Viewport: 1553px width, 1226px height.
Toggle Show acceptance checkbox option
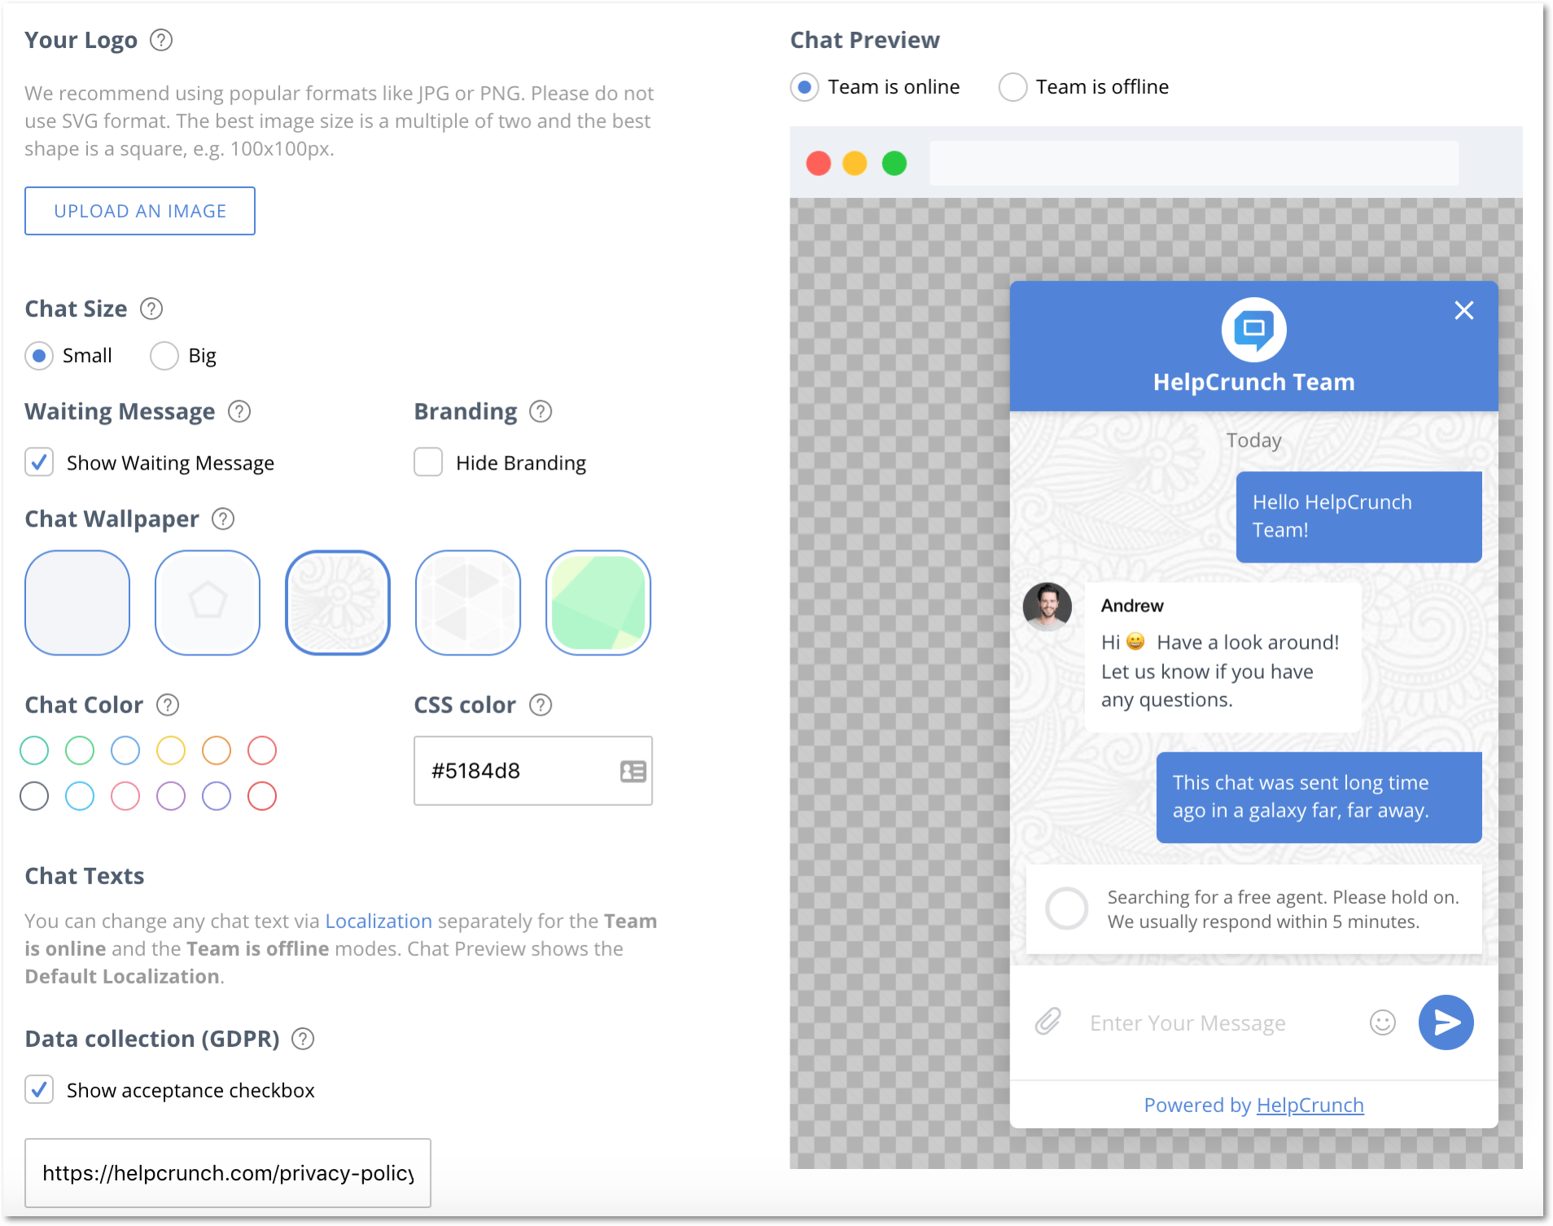(39, 1090)
